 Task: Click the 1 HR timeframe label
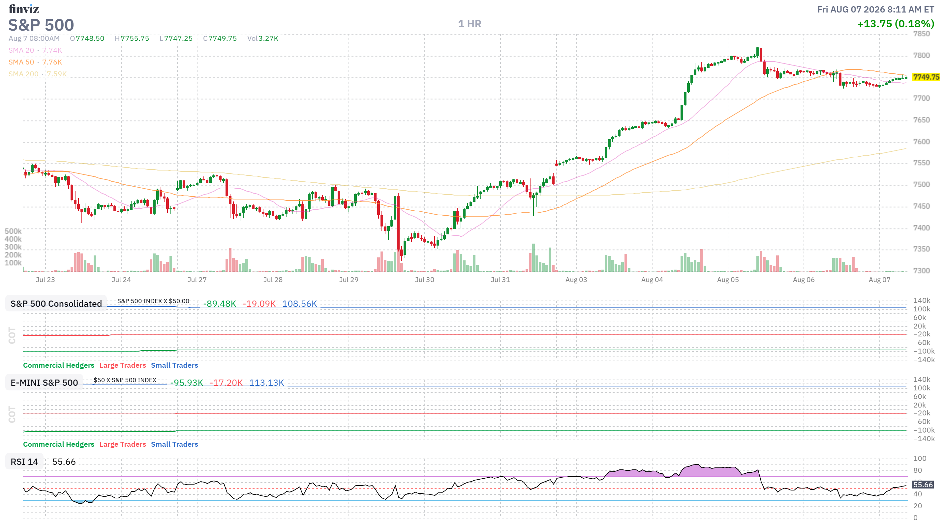[470, 24]
